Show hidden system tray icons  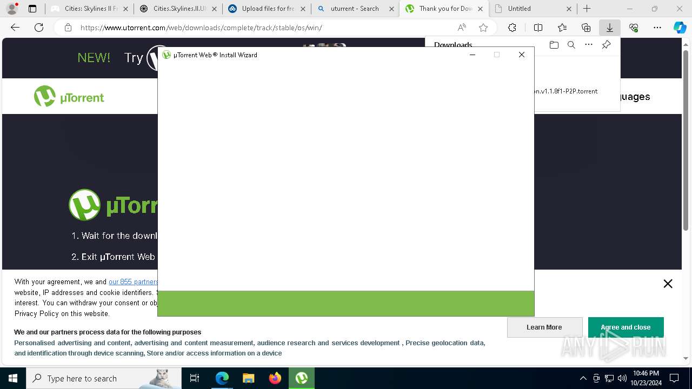583,378
